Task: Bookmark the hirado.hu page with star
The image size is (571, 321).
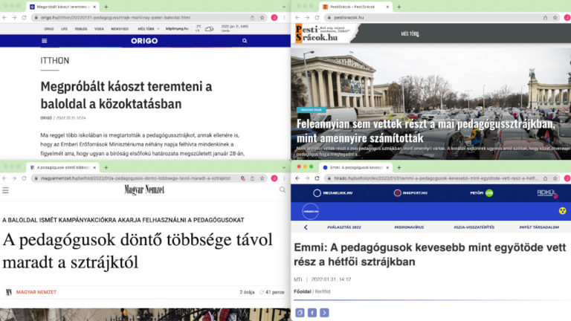Action: (x=555, y=178)
